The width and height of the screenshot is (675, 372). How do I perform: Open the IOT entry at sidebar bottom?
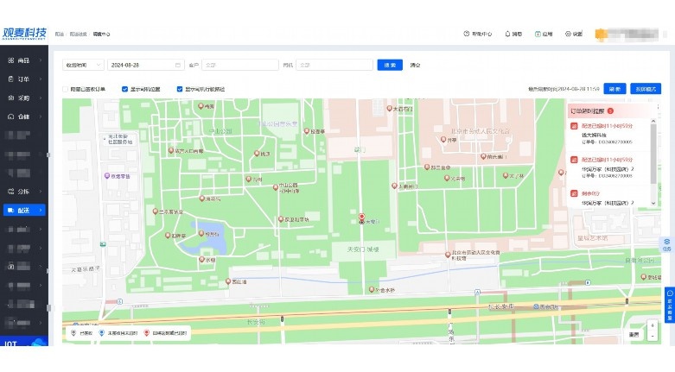pyautogui.click(x=24, y=342)
